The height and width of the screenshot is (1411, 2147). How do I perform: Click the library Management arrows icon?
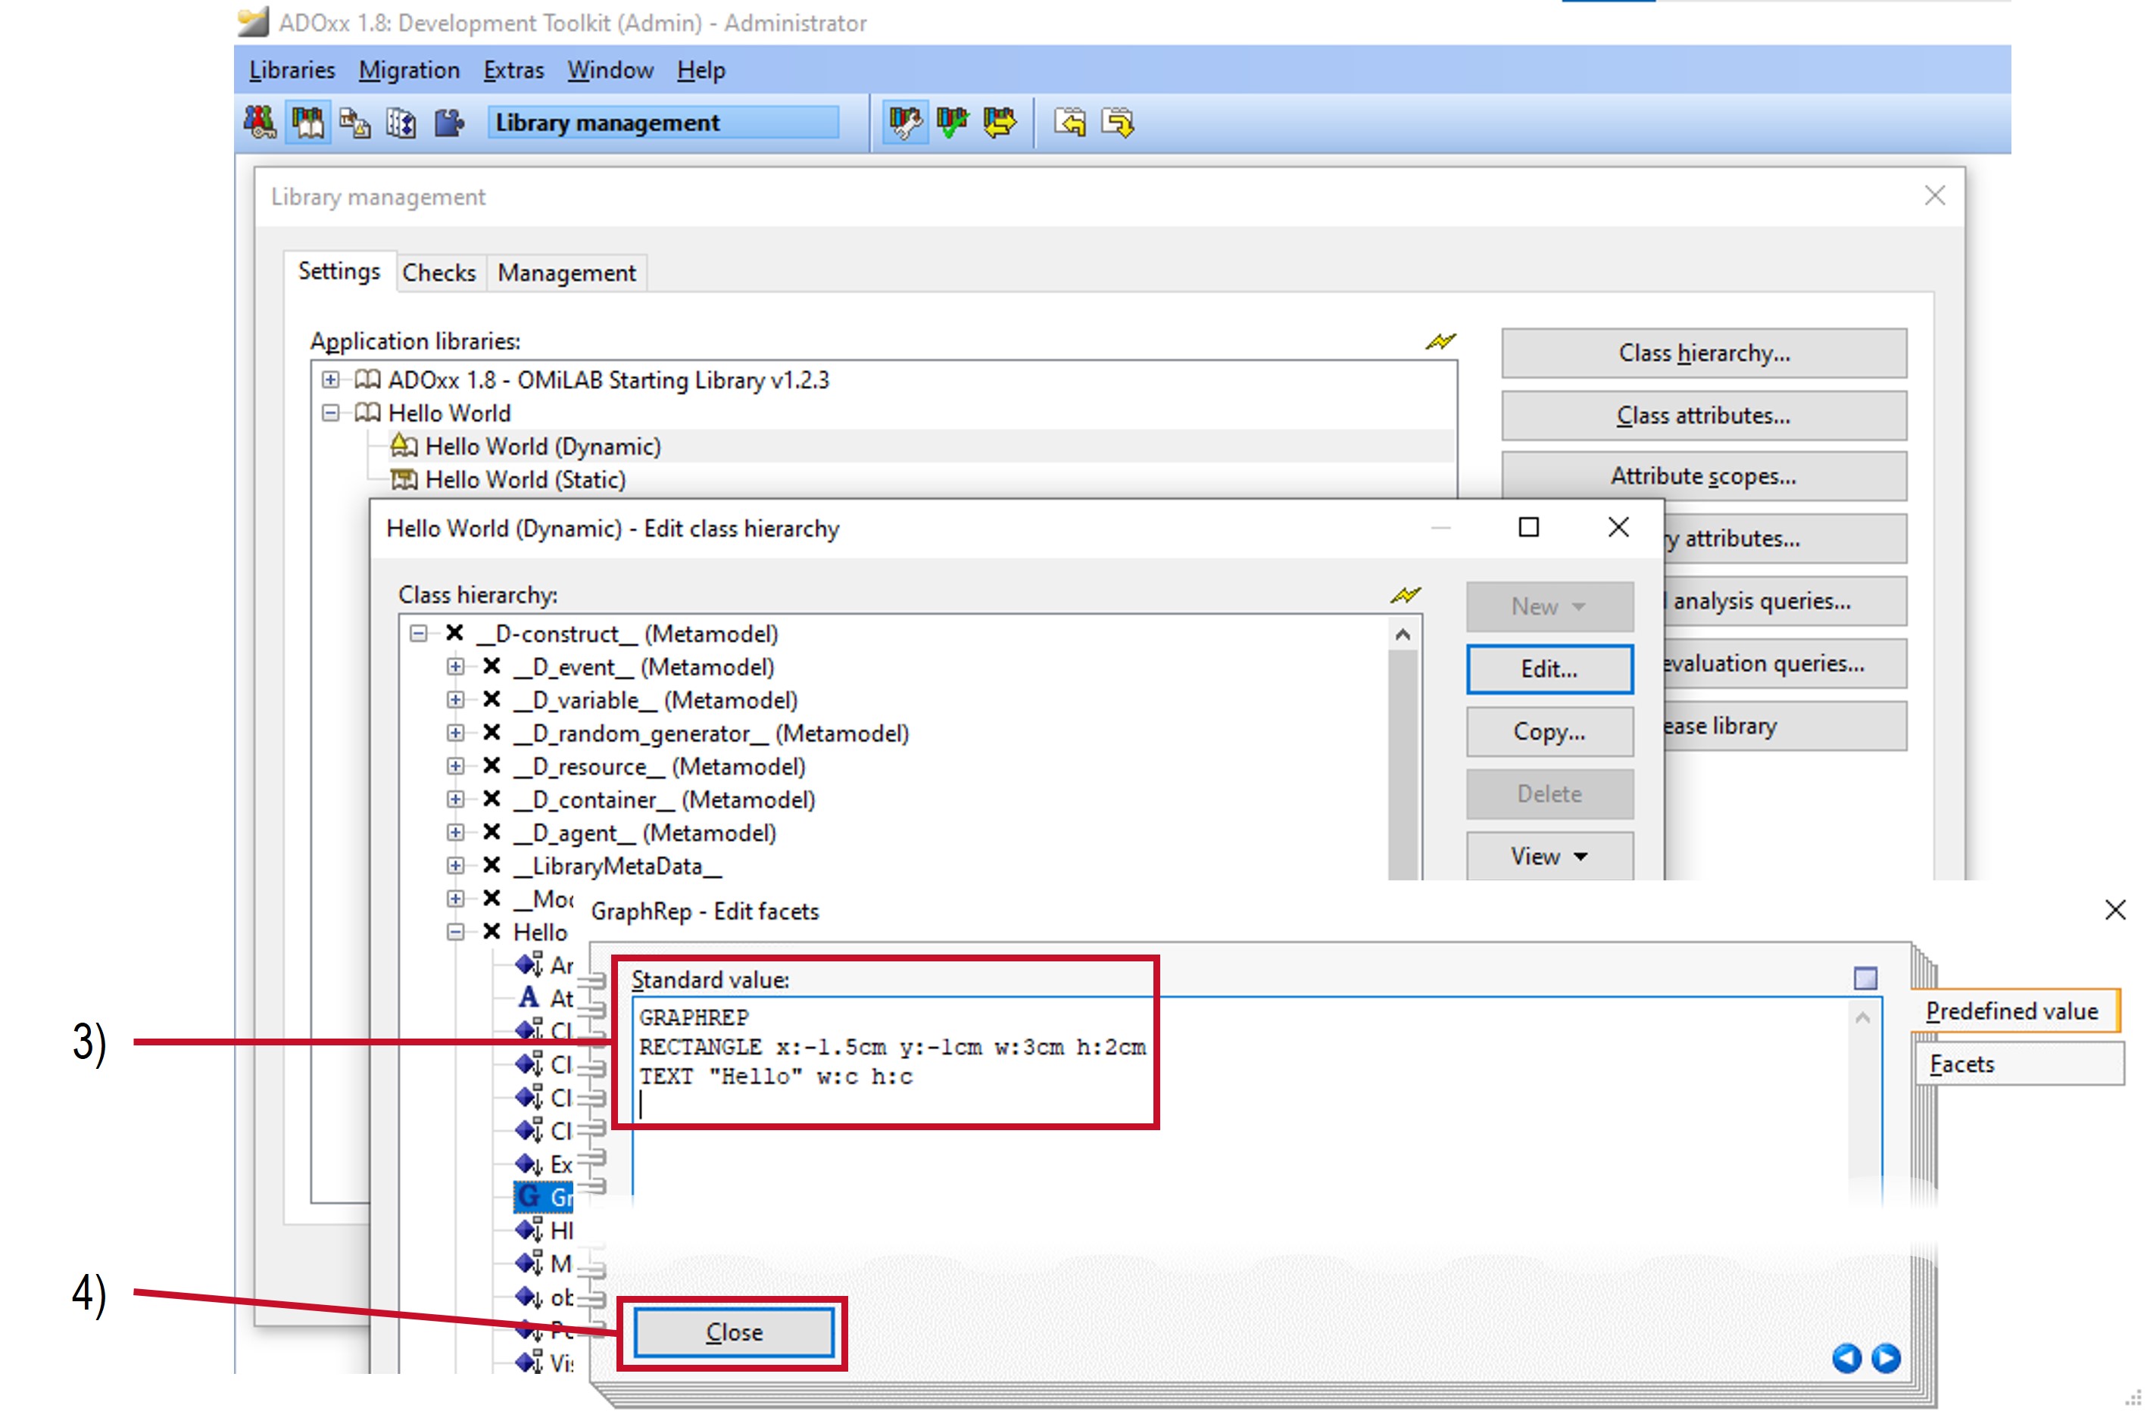(x=1000, y=123)
